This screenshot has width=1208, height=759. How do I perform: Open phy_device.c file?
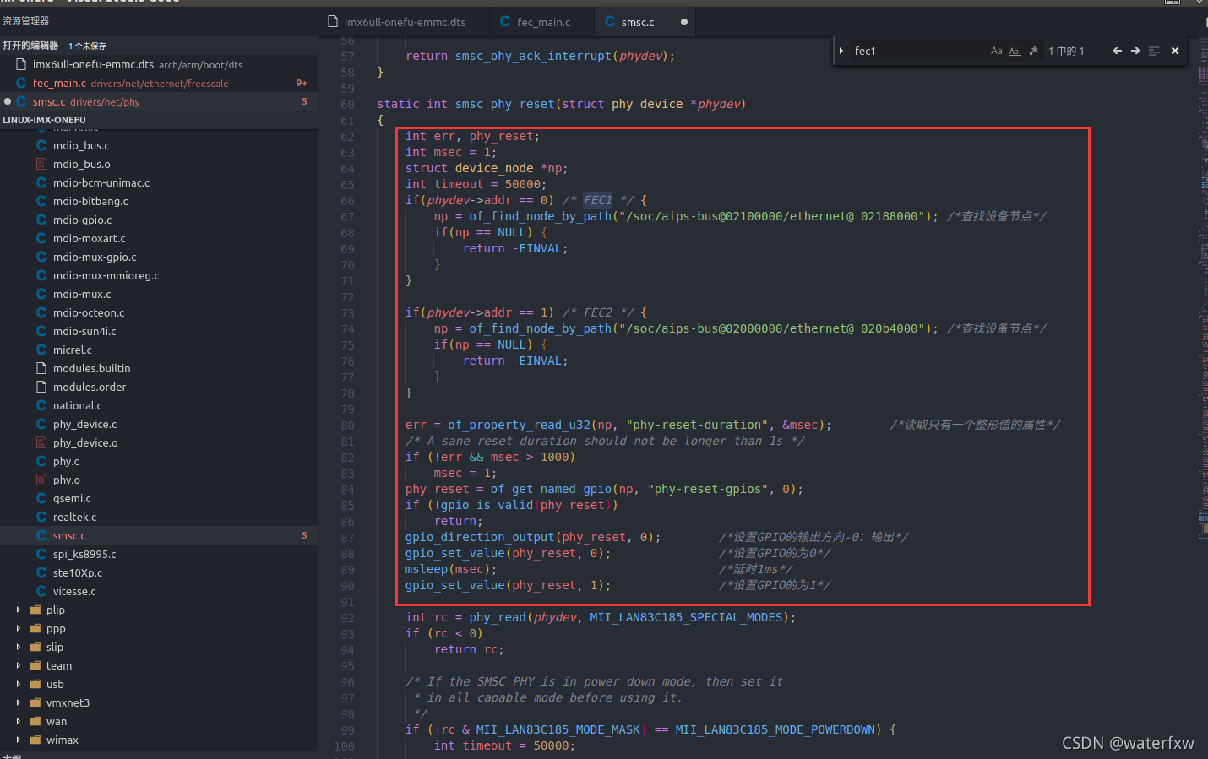coord(159,424)
